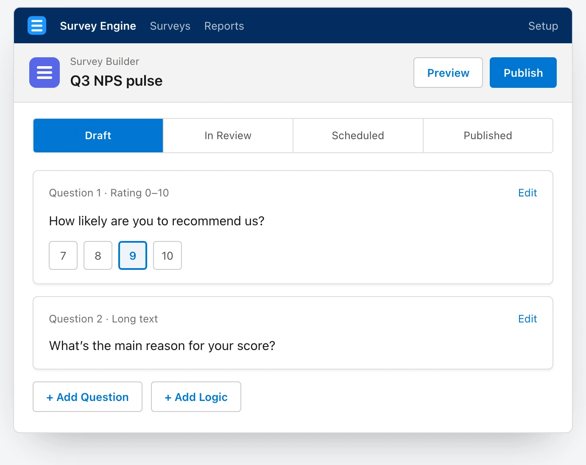
Task: Click the Q3 NPS pulse title
Action: (x=116, y=81)
